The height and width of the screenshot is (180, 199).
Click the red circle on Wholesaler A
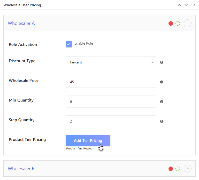point(171,24)
